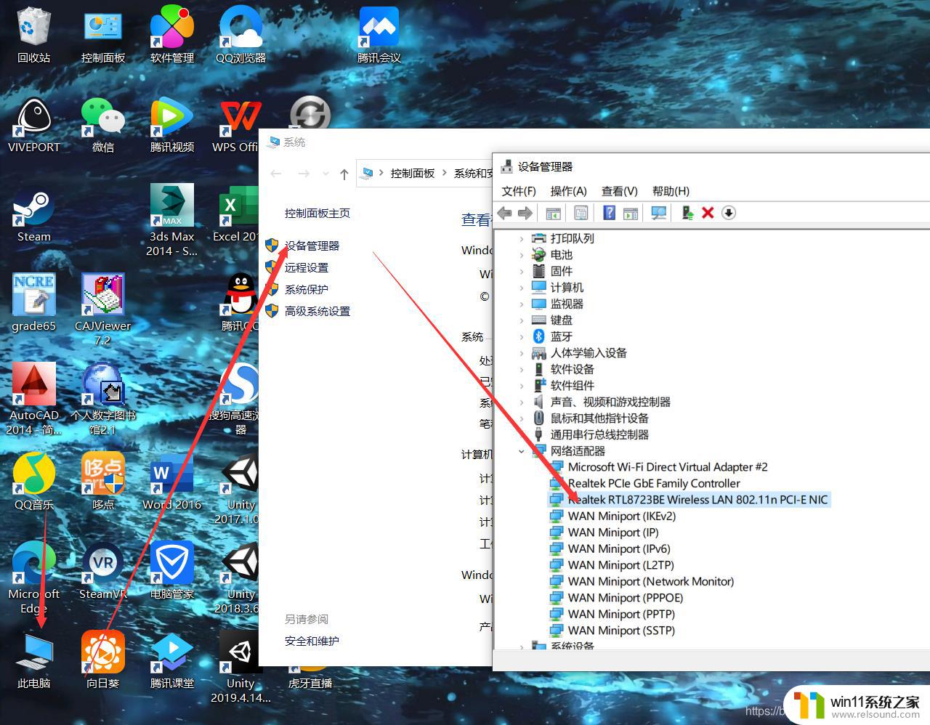Viewport: 930px width, 725px height.
Task: Toggle the action pane toolbar icon
Action: (631, 213)
